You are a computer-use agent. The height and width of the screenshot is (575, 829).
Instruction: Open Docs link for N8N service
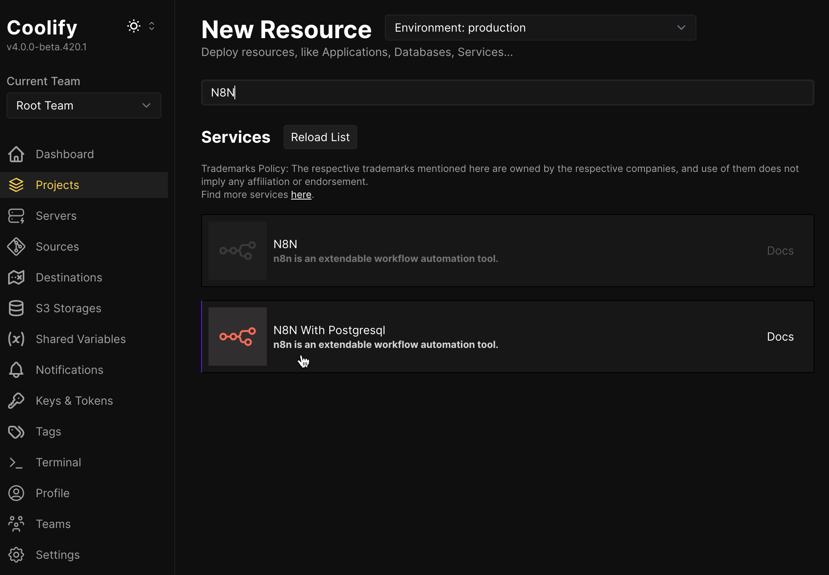(780, 251)
